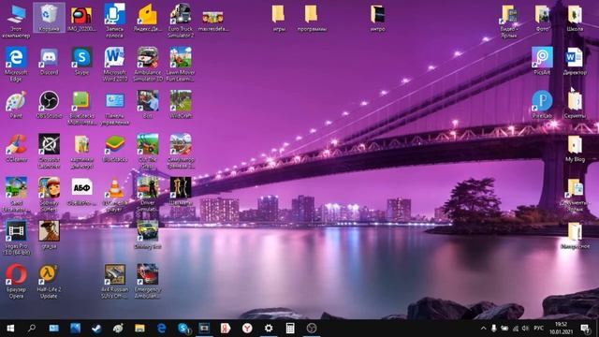This screenshot has width=599, height=337.
Task: Select the CCleaner desktop shortcut
Action: (16, 148)
